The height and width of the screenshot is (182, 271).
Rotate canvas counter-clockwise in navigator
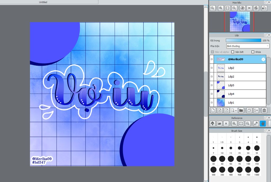coord(243,8)
